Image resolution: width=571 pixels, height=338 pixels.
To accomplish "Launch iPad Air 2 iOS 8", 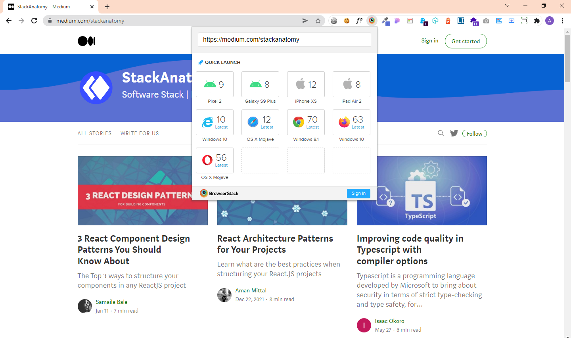I will coord(351,84).
